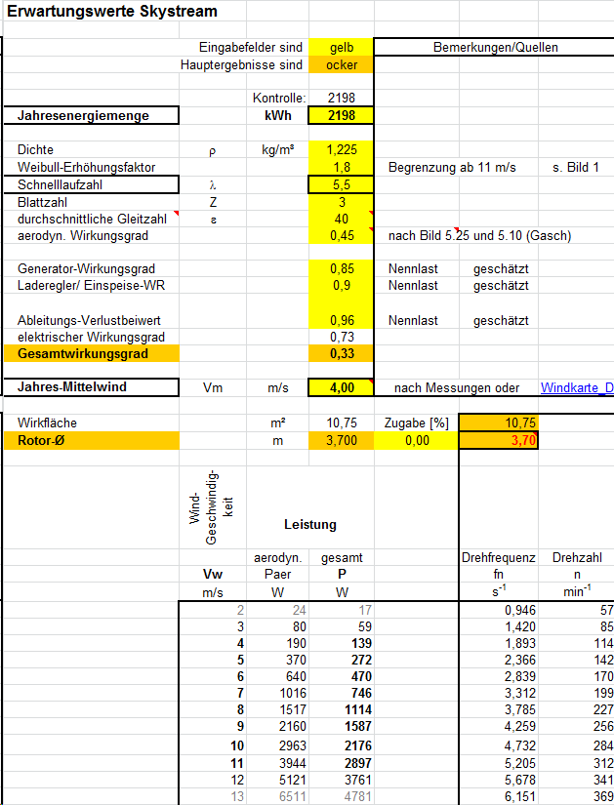Click the 'Bemerkungen/Quellen' header cell
Viewport: 614px width, 805px height.
coord(495,48)
